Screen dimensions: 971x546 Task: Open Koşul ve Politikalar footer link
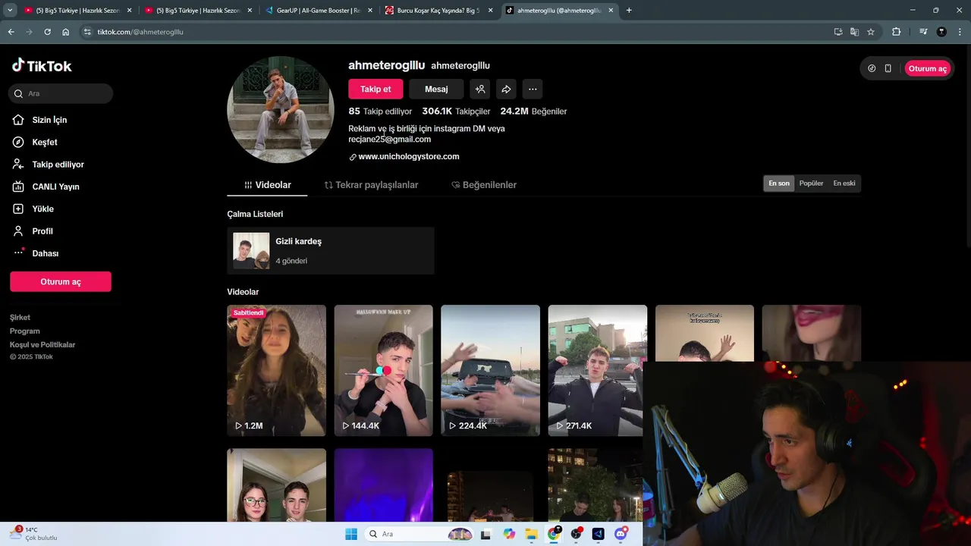click(x=42, y=345)
